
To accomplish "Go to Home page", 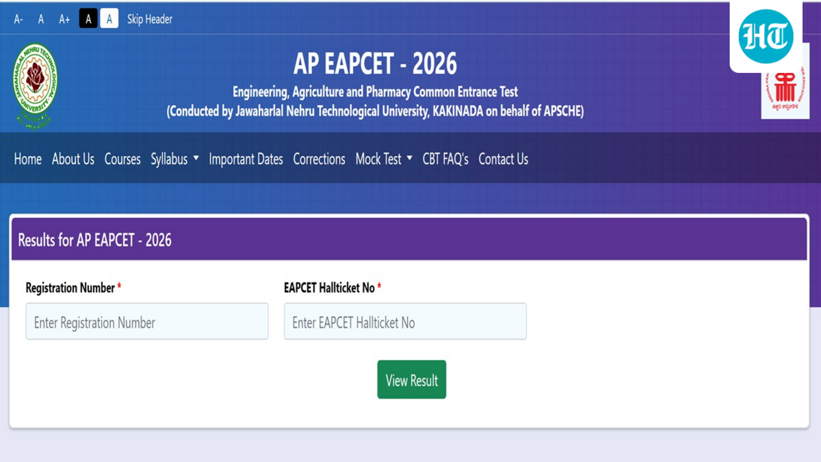I will click(28, 159).
